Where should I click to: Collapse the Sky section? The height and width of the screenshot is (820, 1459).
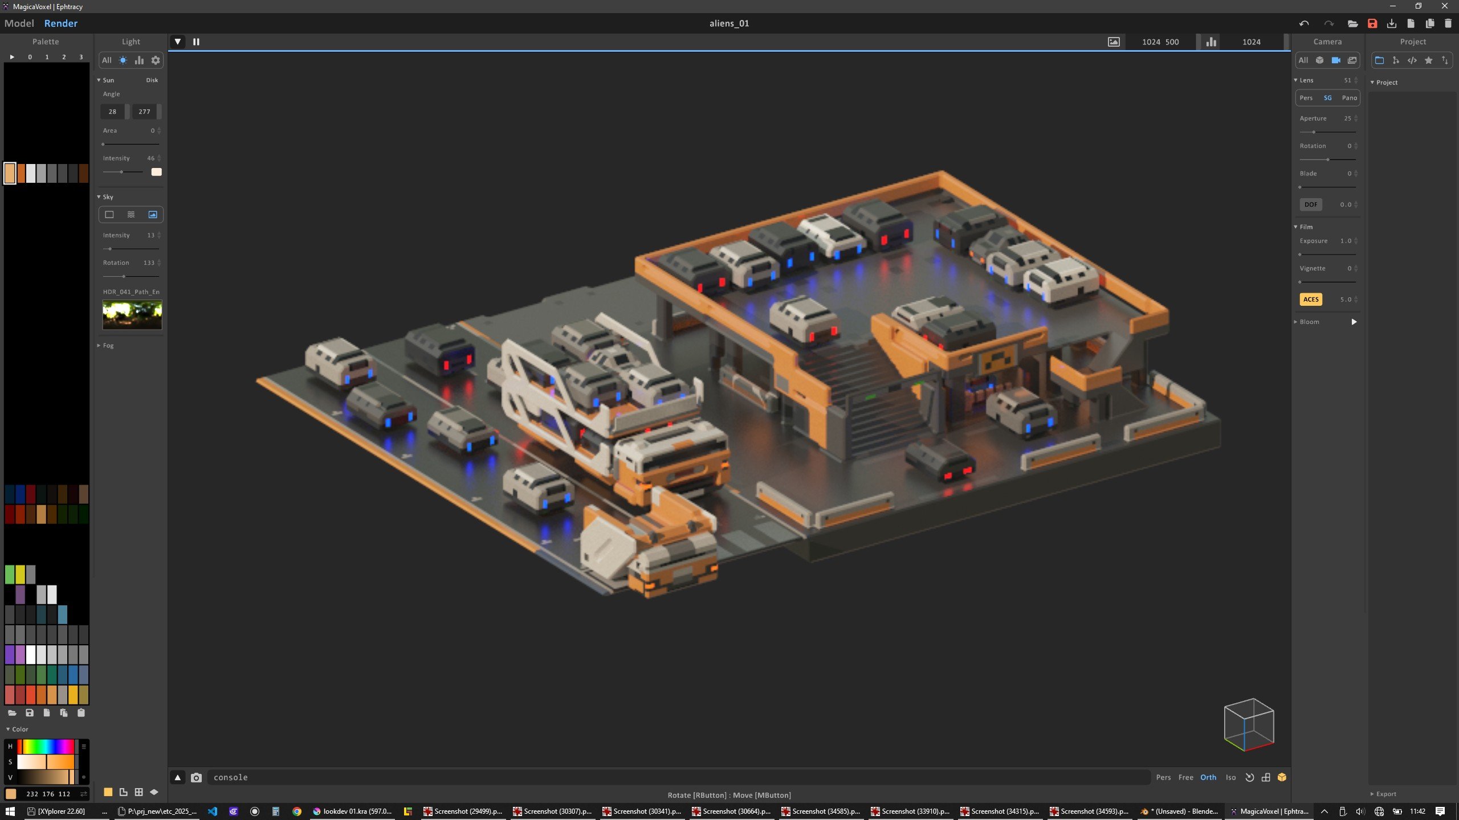[105, 197]
